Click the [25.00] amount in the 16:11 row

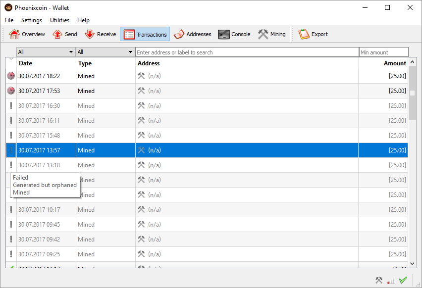tap(397, 120)
